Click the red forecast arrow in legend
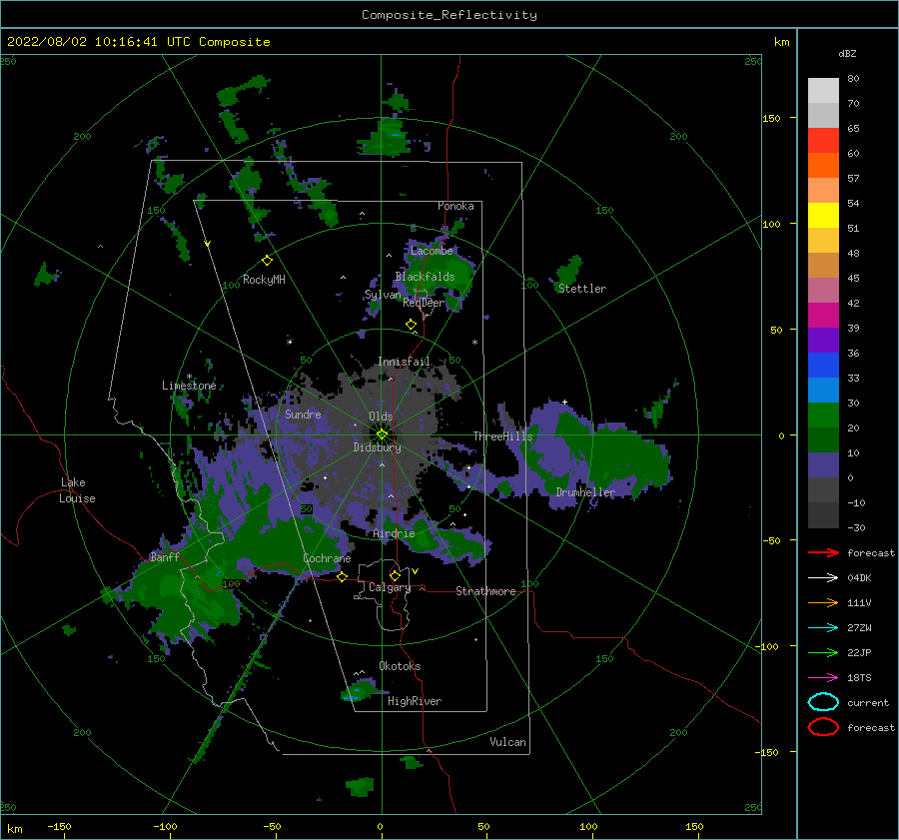This screenshot has height=840, width=899. click(823, 552)
